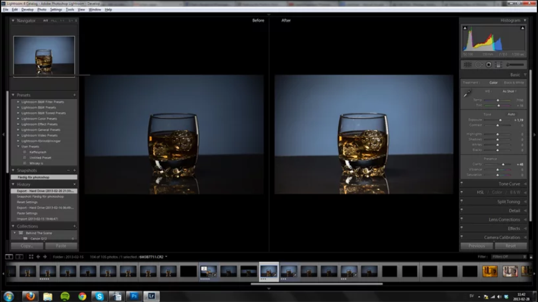538x302 pixels.
Task: Go forward with the right arrow
Action: 45,257
